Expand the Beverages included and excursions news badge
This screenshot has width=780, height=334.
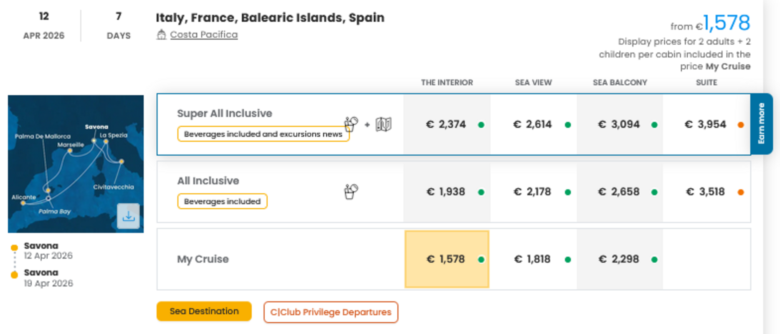pos(263,134)
